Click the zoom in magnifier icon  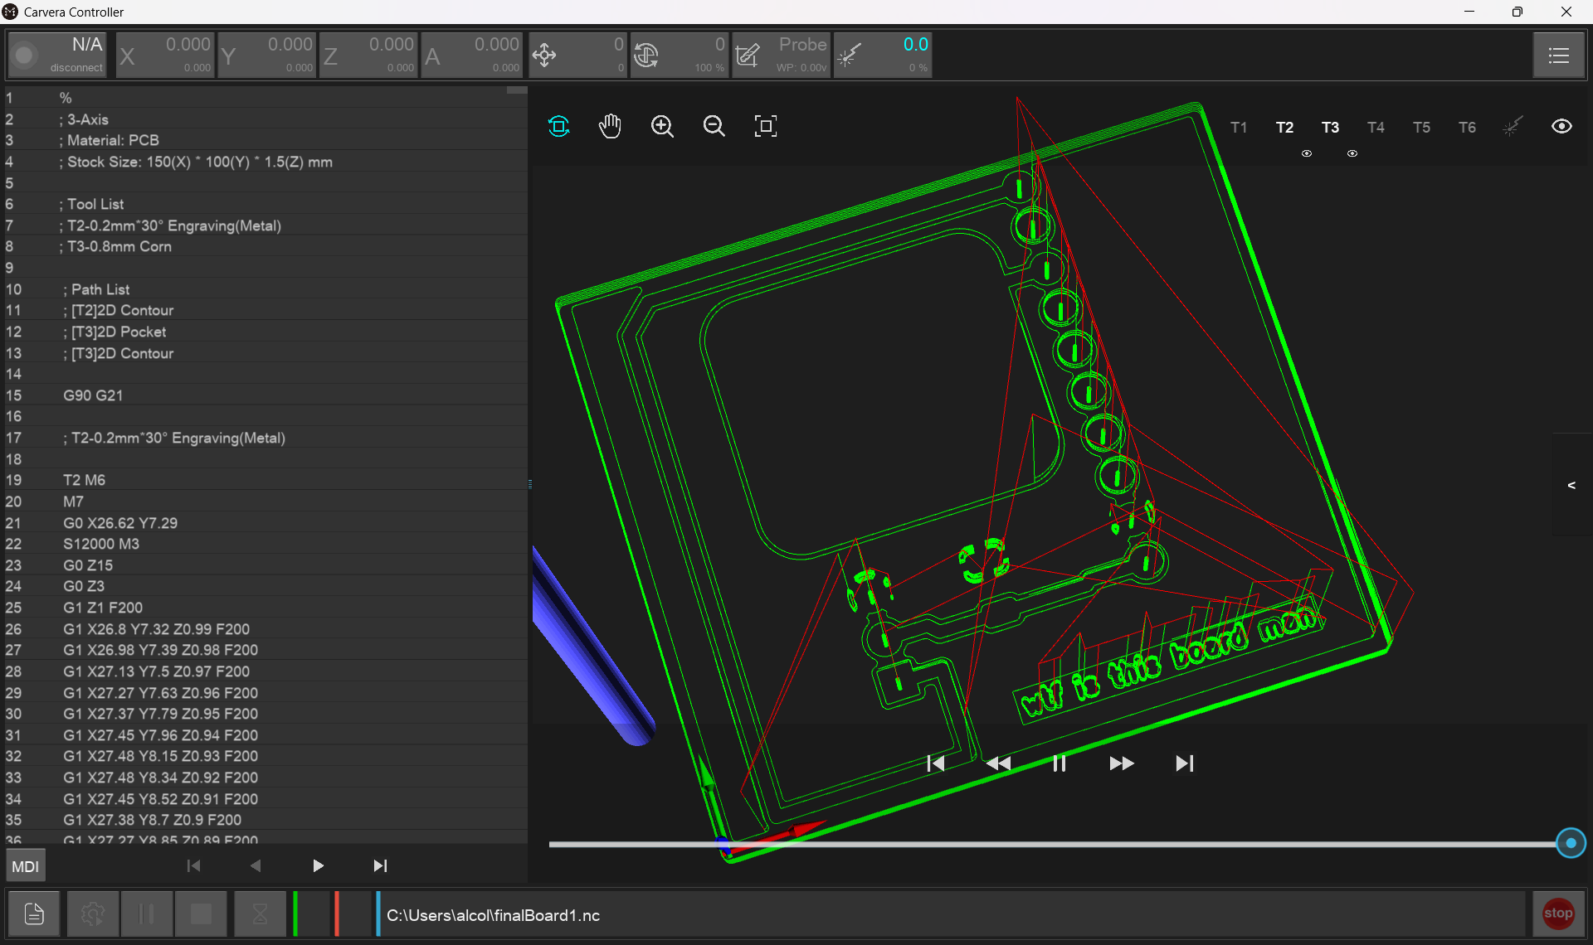(662, 126)
